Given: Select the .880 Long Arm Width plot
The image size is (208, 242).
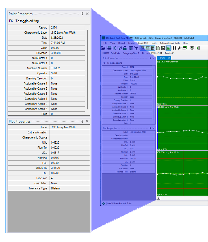Looking at the screenshot, I should pos(182,128).
